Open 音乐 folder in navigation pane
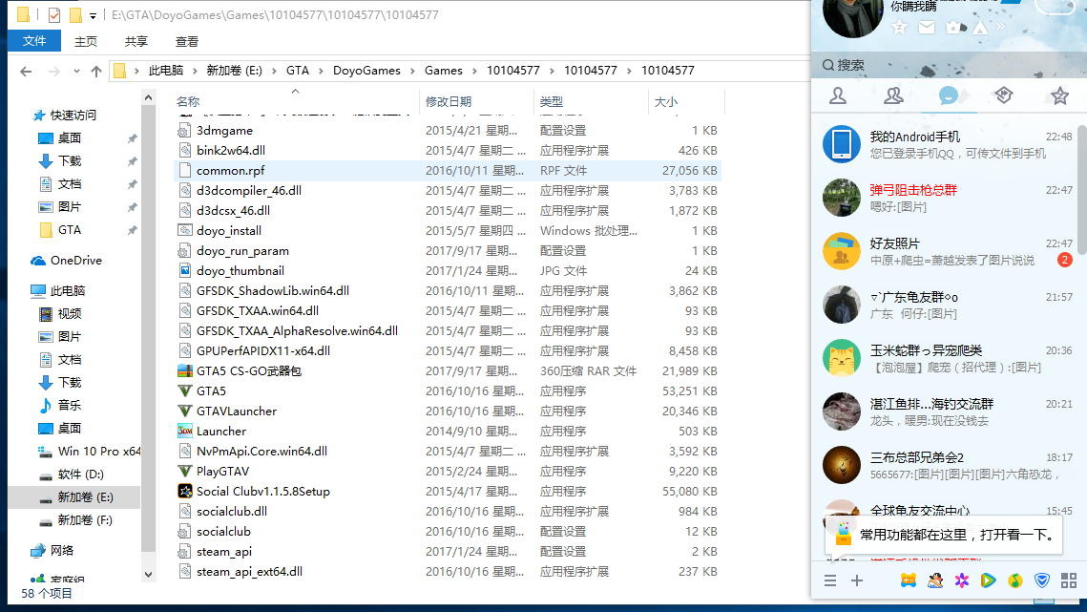Image resolution: width=1087 pixels, height=612 pixels. [x=70, y=405]
